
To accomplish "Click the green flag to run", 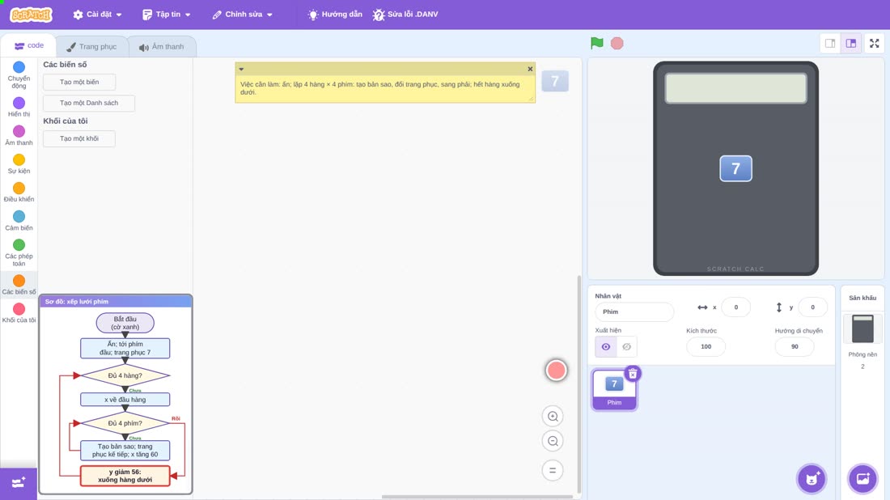I will [x=596, y=43].
